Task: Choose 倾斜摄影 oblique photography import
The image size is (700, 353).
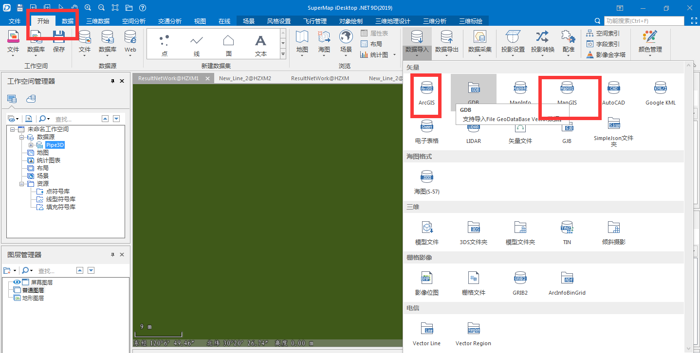Action: point(613,232)
